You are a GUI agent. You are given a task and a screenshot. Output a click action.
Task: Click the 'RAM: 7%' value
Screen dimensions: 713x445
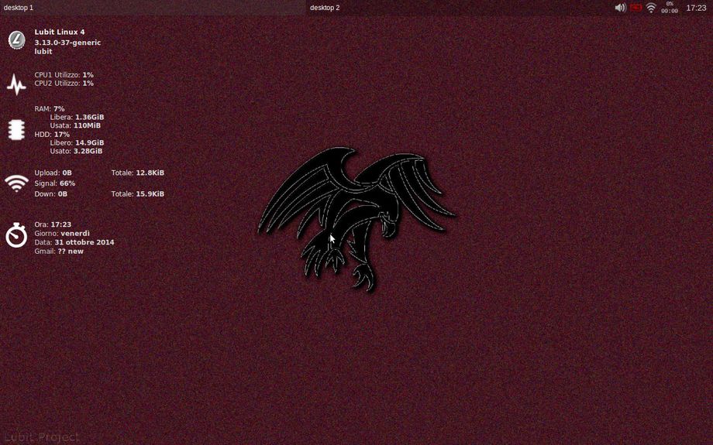pos(50,108)
